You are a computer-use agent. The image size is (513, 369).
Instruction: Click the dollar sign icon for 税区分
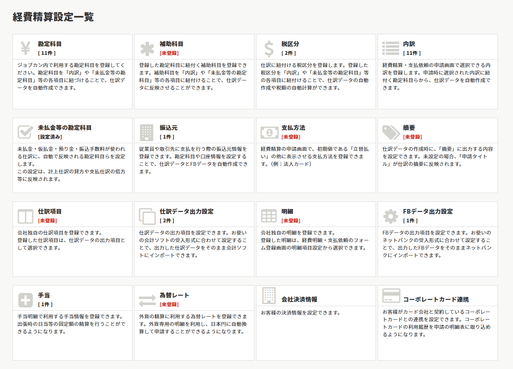tap(269, 49)
